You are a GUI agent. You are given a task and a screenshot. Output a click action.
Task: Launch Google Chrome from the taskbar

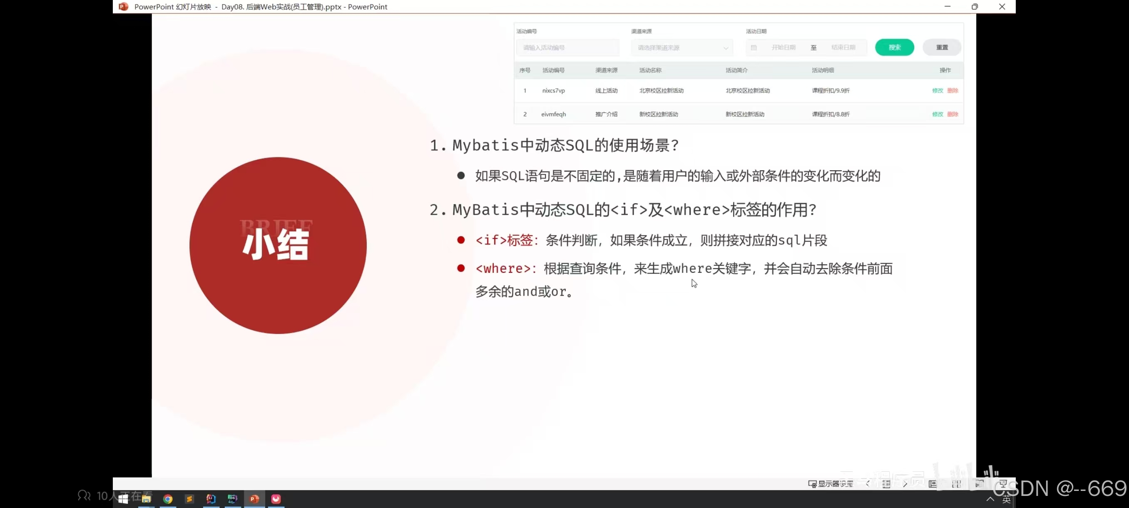point(168,499)
